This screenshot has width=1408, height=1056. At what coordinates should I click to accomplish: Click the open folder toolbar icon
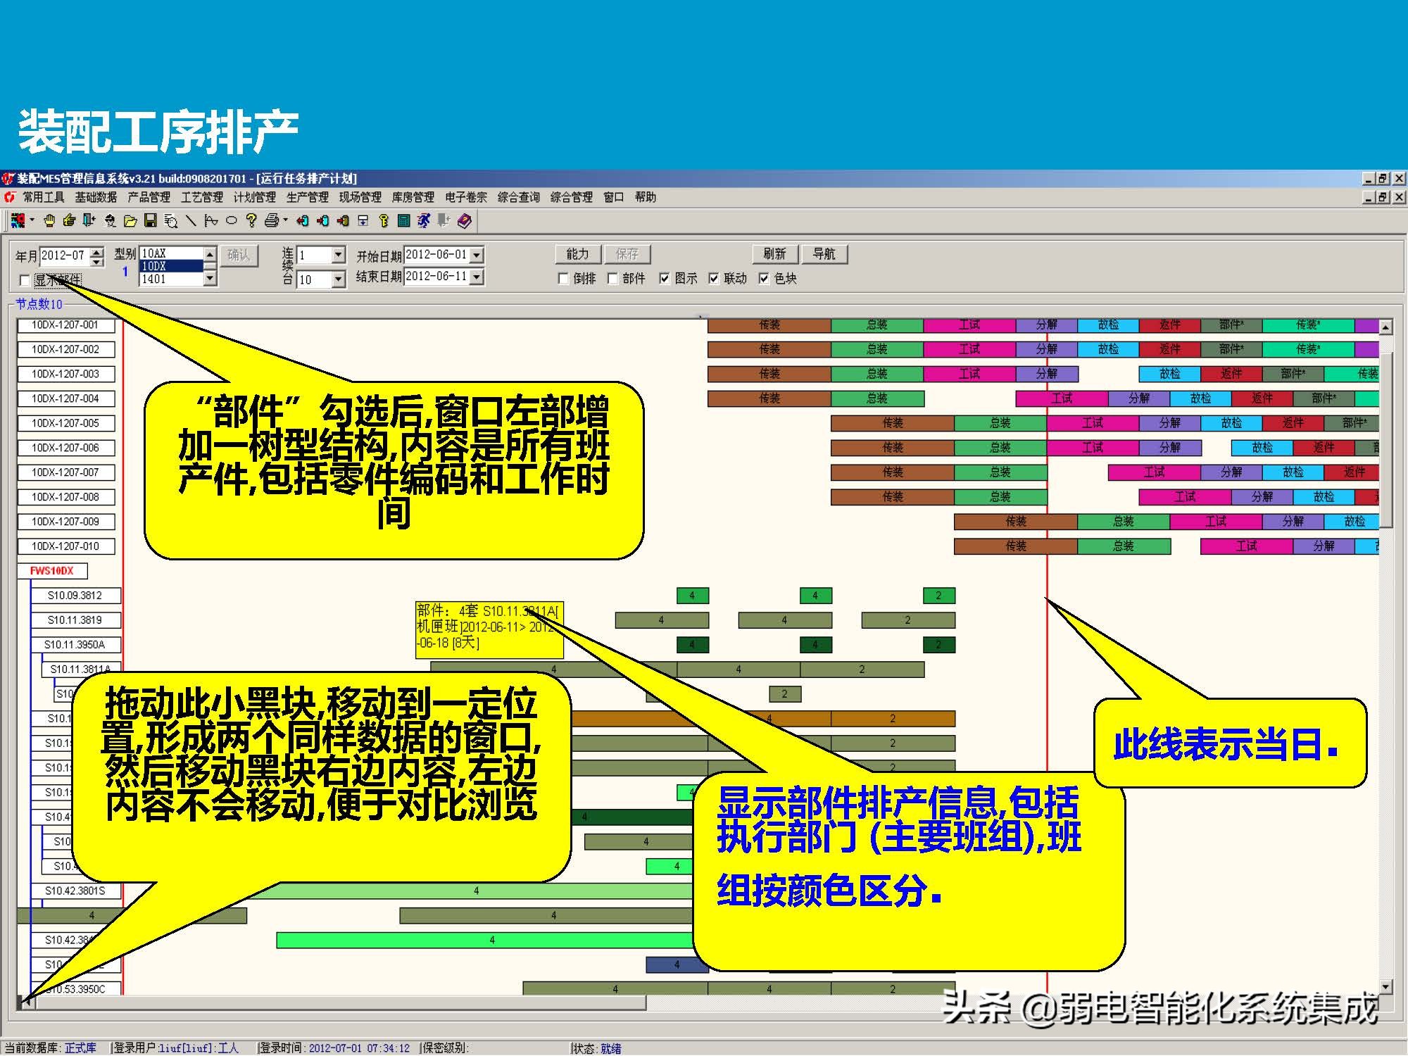(130, 221)
